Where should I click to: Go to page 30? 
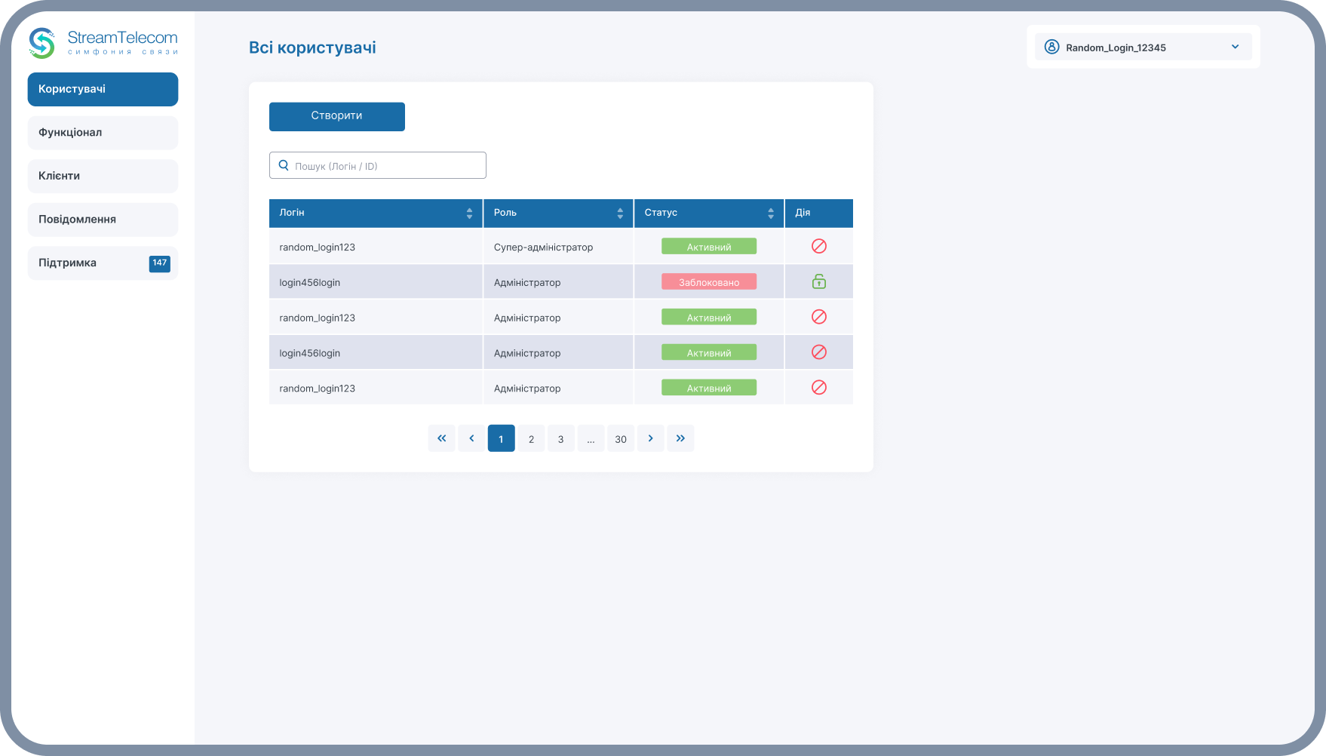(x=621, y=439)
